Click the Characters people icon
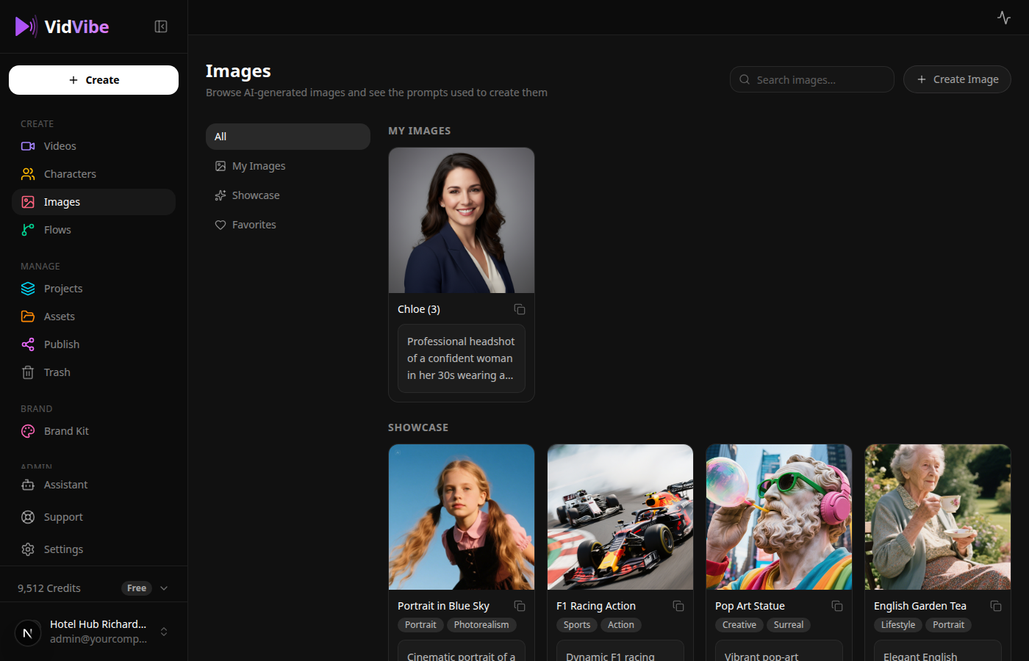The width and height of the screenshot is (1029, 661). coord(28,174)
